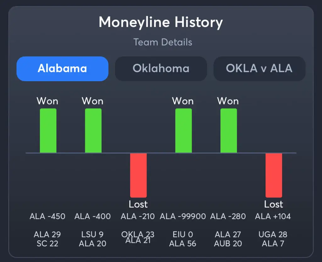Image resolution: width=322 pixels, height=262 pixels.
Task: Click the green bar above ALA -99900
Action: pyautogui.click(x=183, y=131)
